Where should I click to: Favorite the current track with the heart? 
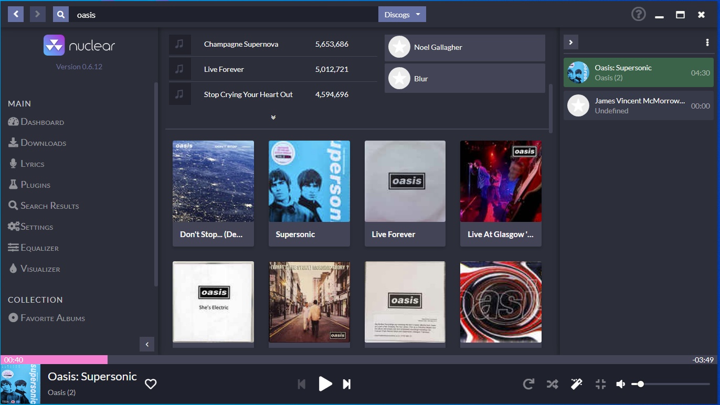[x=151, y=384]
